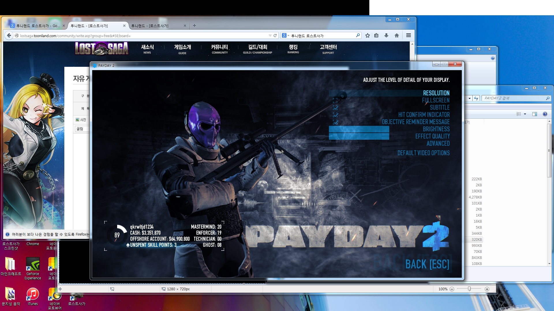Open the Firefox hamburger menu
This screenshot has height=311, width=554.
(409, 35)
